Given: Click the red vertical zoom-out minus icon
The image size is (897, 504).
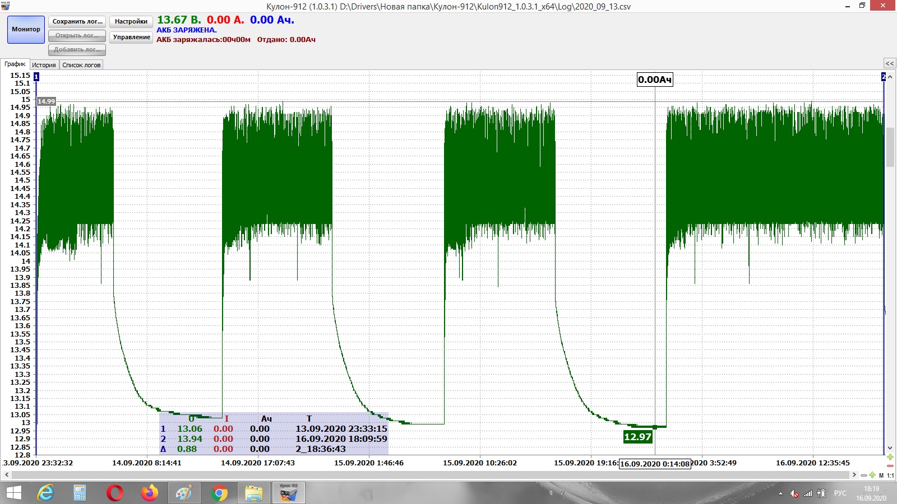Looking at the screenshot, I should (x=890, y=466).
